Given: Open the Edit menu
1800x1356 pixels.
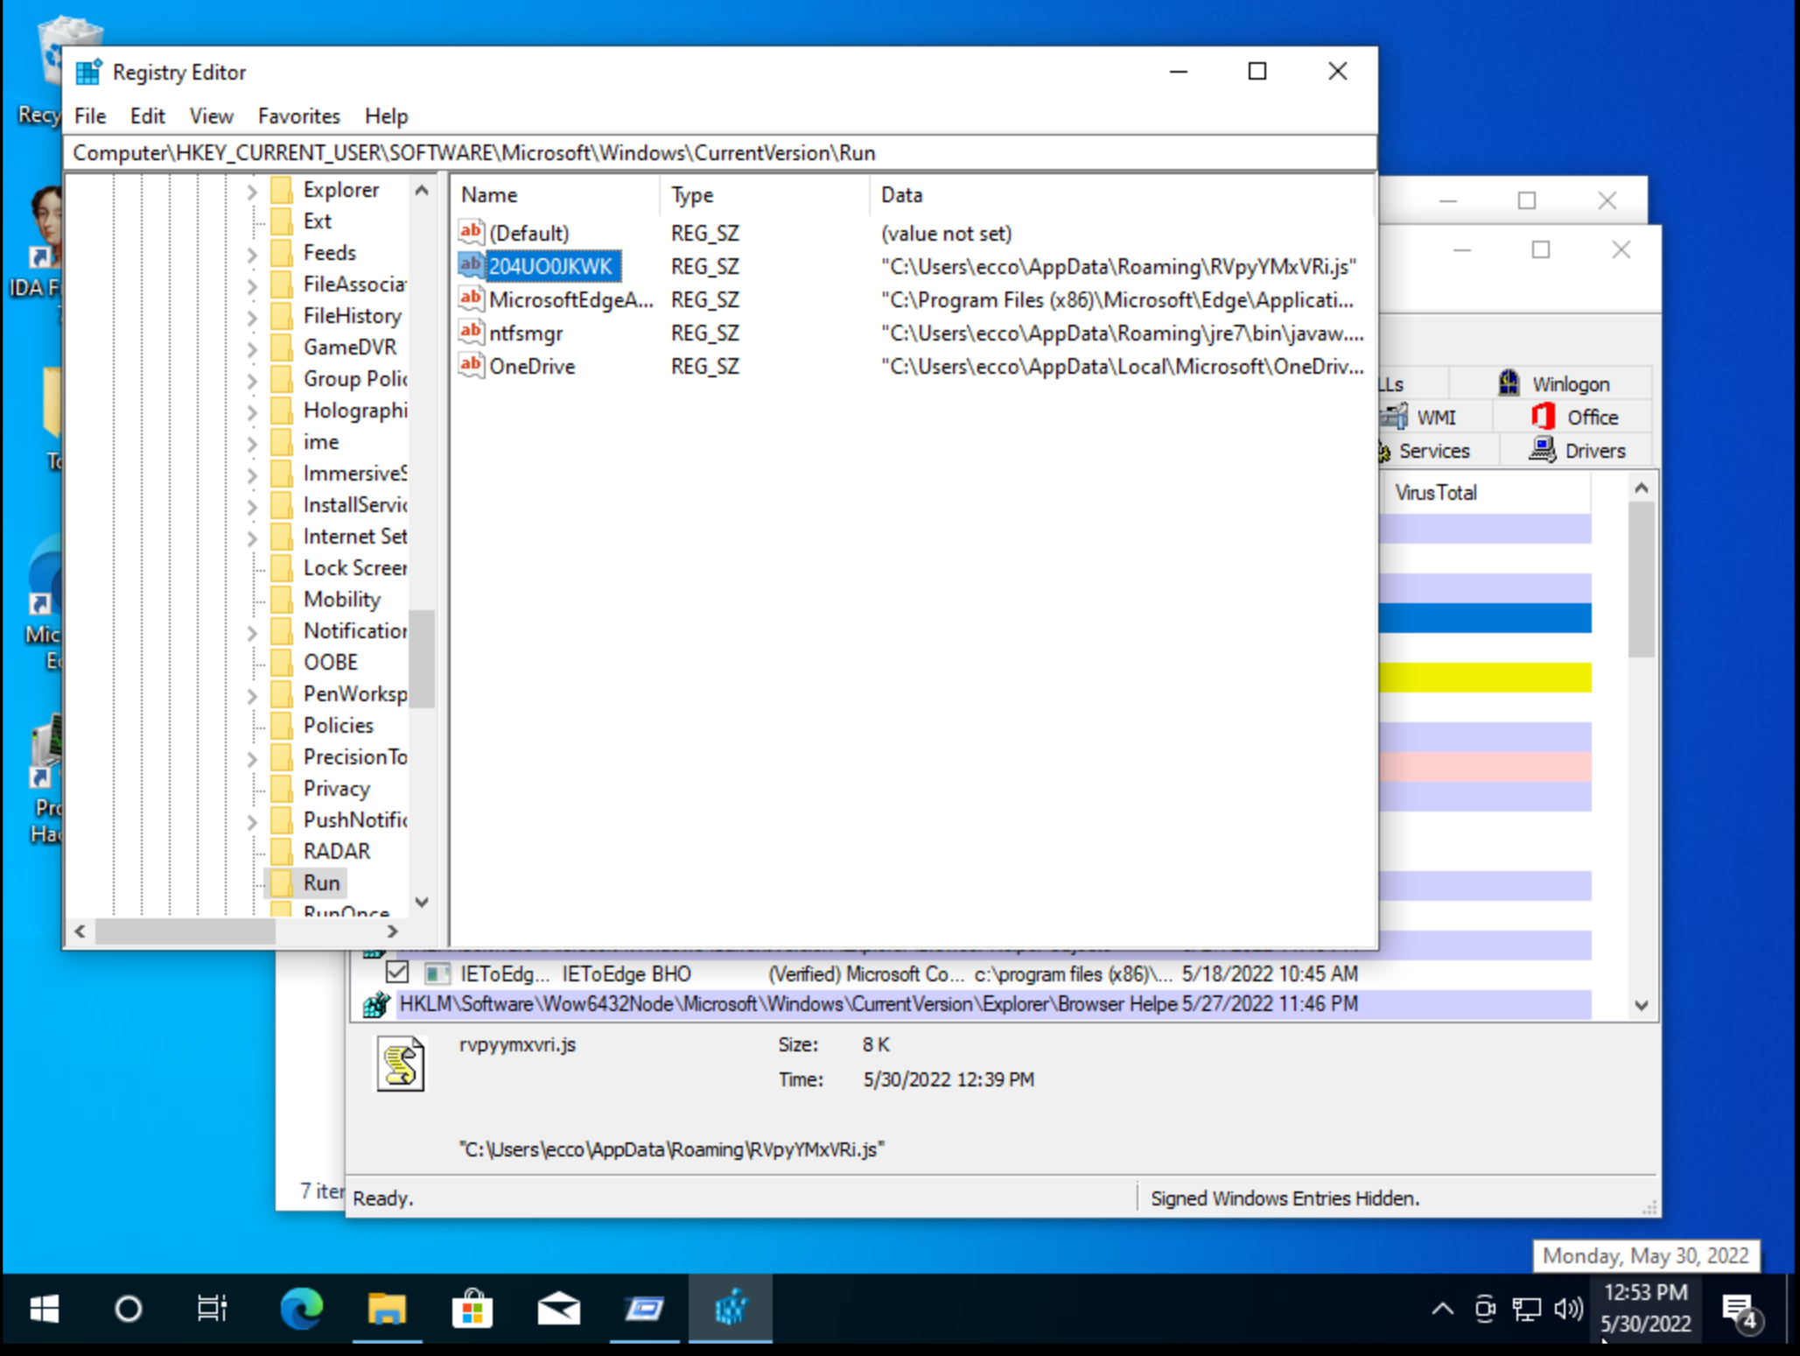Looking at the screenshot, I should (x=147, y=116).
